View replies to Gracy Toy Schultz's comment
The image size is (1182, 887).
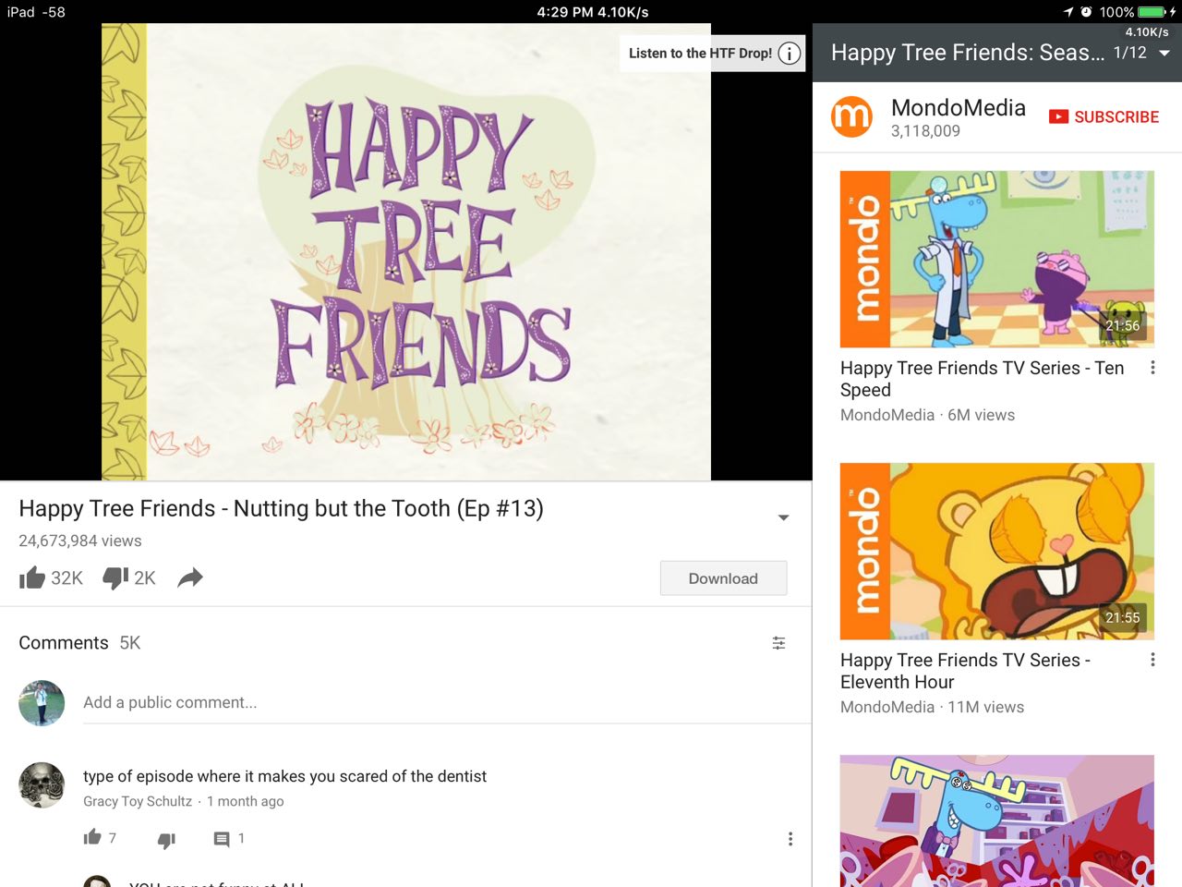click(222, 839)
